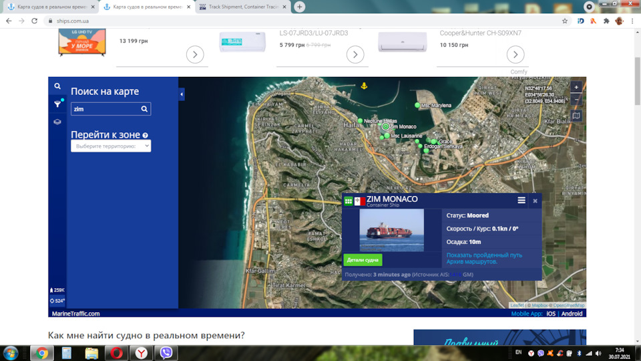Open a new browser tab
The height and width of the screenshot is (361, 641).
[300, 7]
